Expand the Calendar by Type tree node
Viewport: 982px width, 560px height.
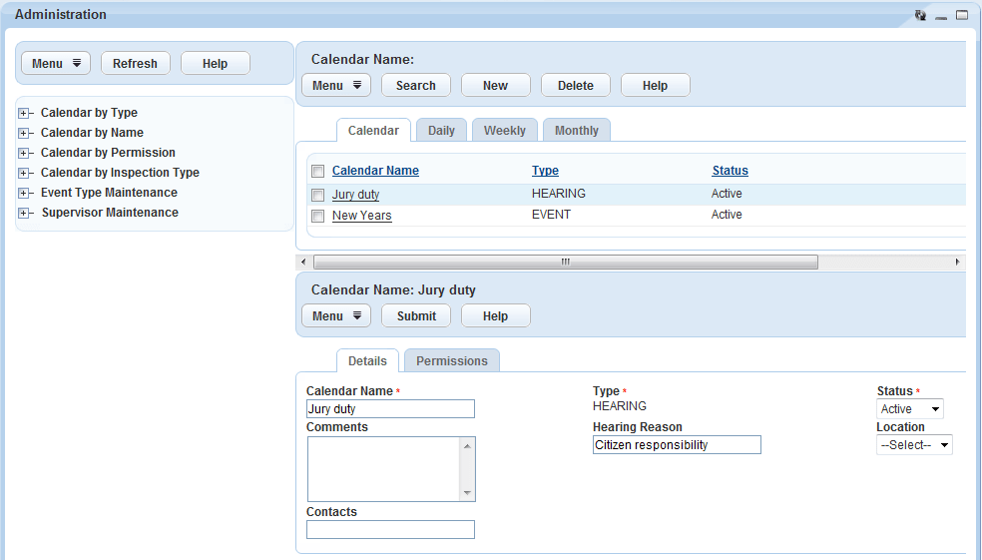click(25, 113)
